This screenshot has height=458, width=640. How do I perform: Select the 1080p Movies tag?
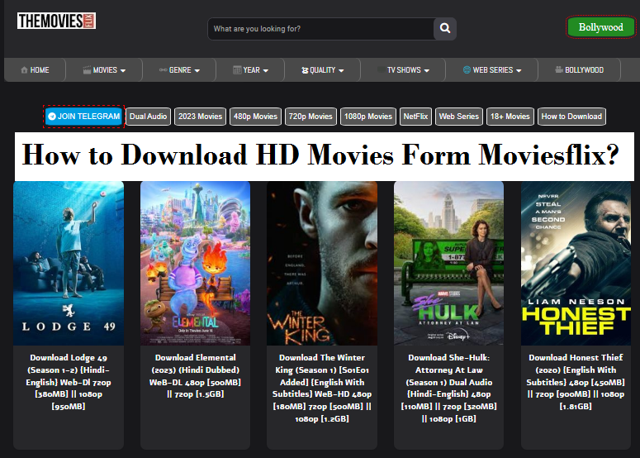click(368, 117)
